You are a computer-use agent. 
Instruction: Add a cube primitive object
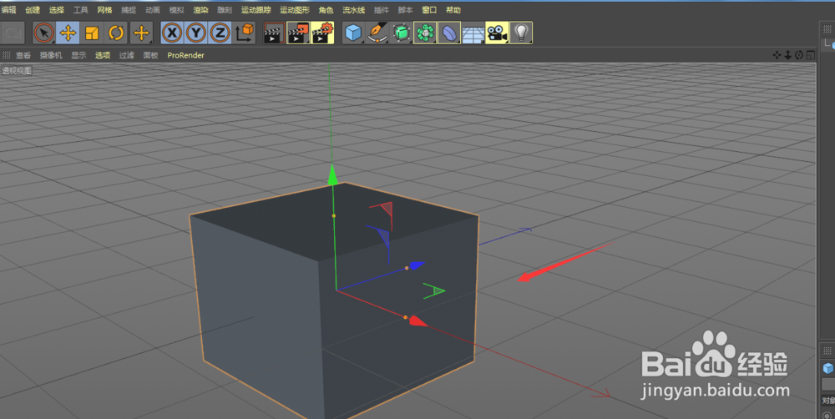[x=353, y=33]
